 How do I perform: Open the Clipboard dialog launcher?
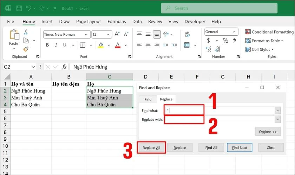pos(38,57)
